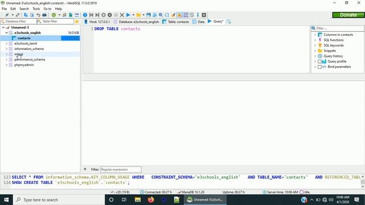Click SQL keywords in helper panel
This screenshot has height=205, width=365.
pos(333,46)
